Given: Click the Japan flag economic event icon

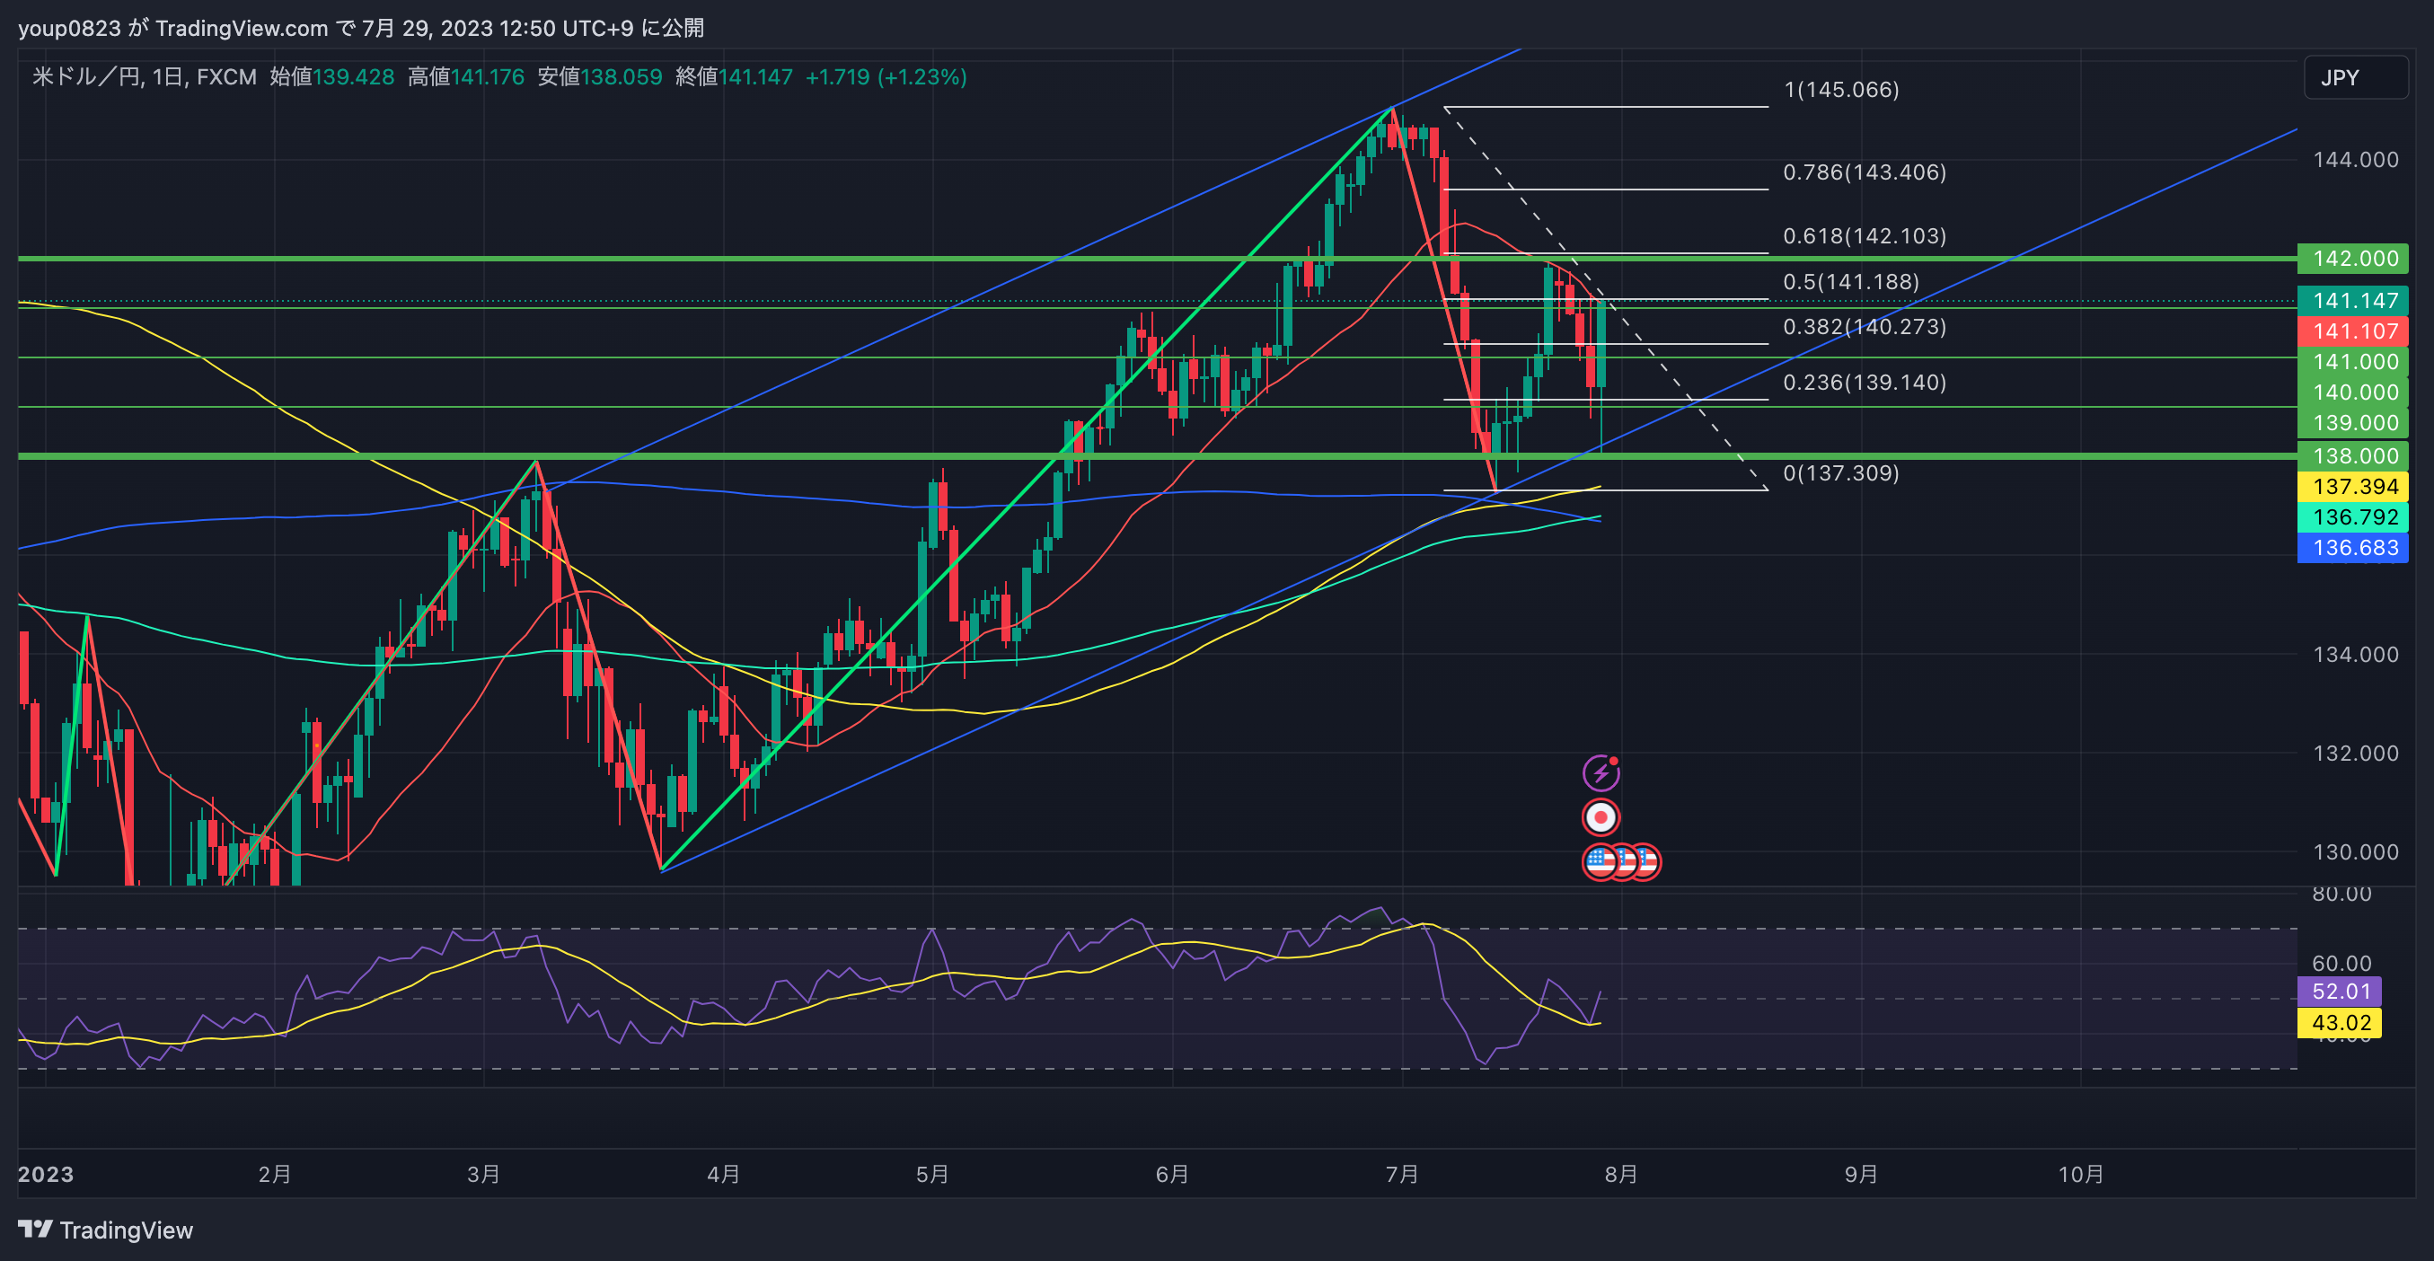Looking at the screenshot, I should pos(1601,817).
